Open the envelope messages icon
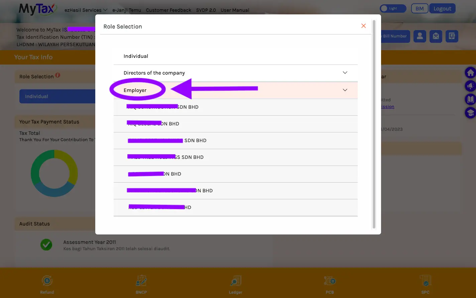476x298 pixels. [x=436, y=36]
